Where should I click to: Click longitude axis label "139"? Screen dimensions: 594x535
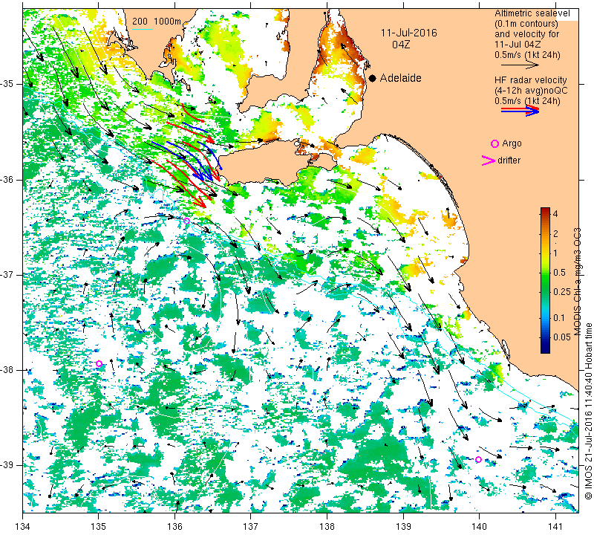pyautogui.click(x=403, y=527)
